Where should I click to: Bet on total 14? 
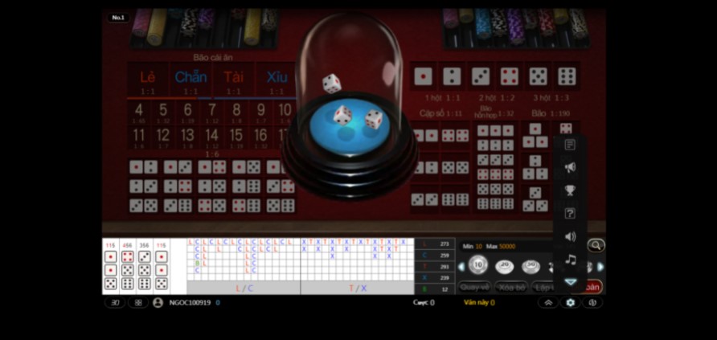211,137
